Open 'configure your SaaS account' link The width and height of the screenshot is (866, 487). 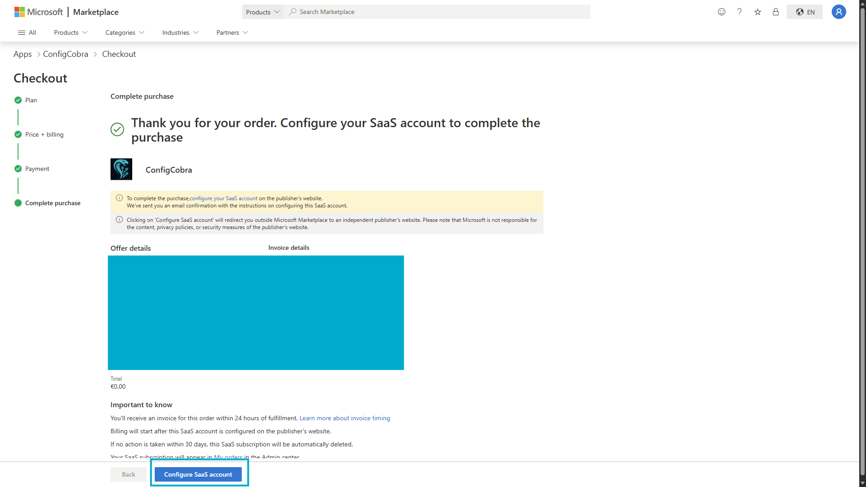point(223,198)
